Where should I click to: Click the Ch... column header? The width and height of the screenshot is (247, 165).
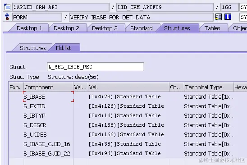(176, 87)
